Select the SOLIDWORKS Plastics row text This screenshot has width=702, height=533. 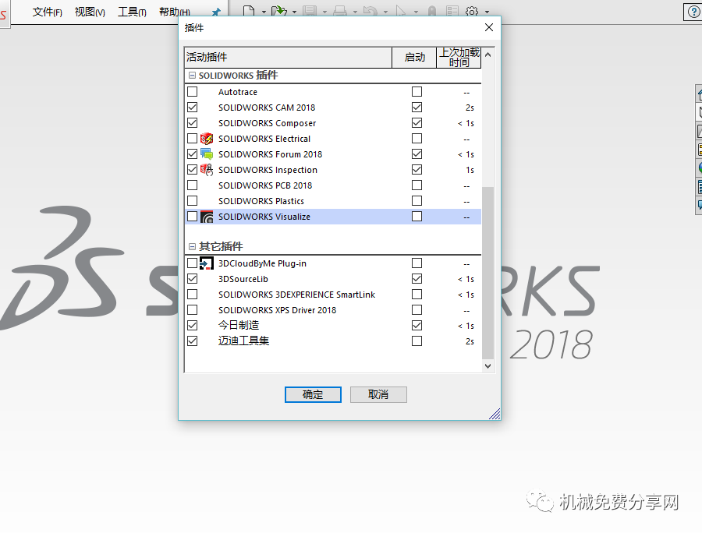click(261, 201)
